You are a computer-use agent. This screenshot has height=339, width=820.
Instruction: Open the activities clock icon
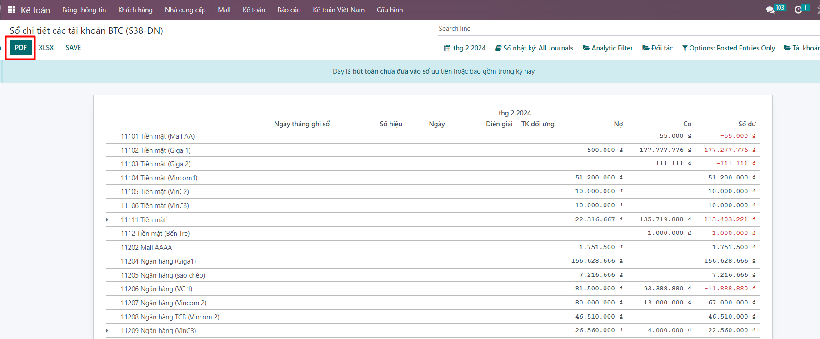[801, 9]
